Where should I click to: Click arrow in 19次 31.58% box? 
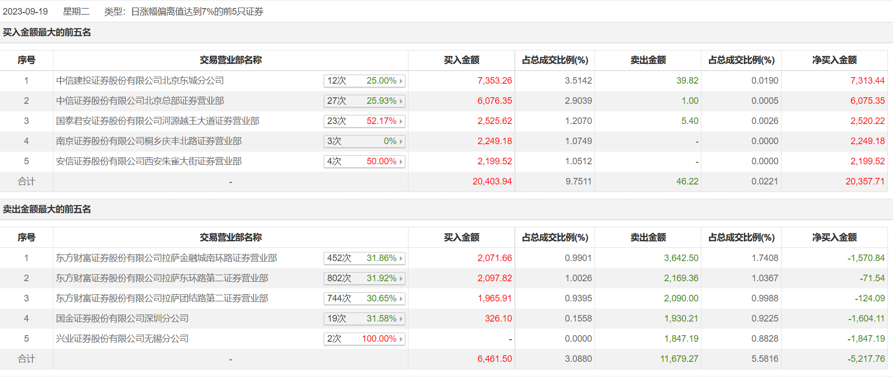click(x=401, y=319)
